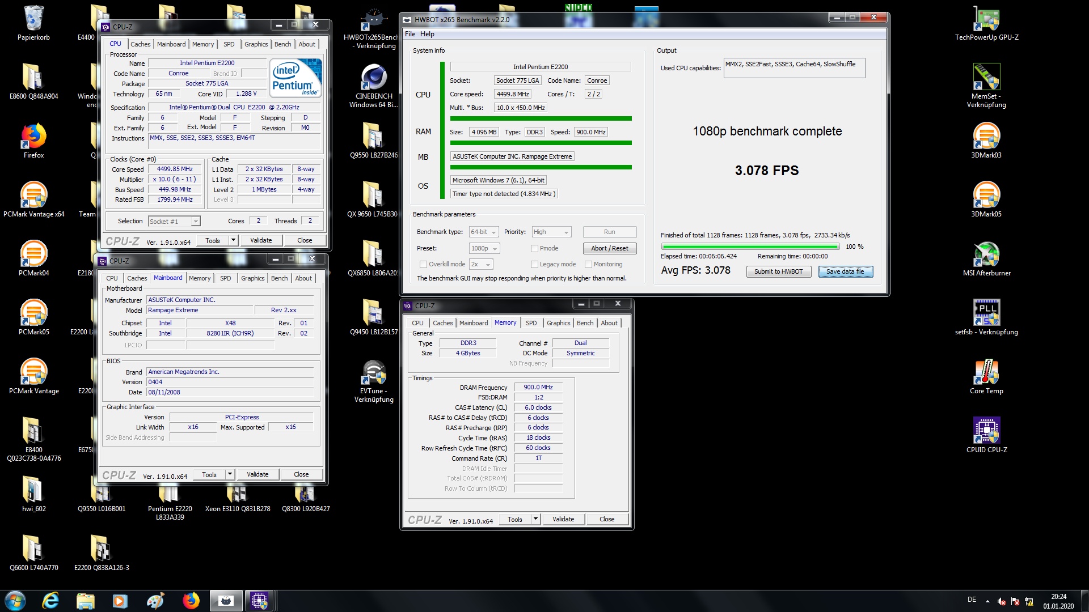Viewport: 1089px width, 612px height.
Task: Open the Papierkorb recycle bin icon
Action: coord(33,23)
